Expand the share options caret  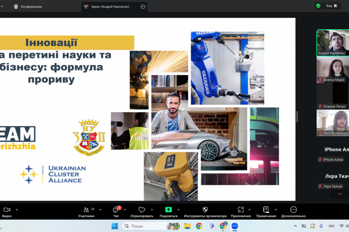pos(178,210)
